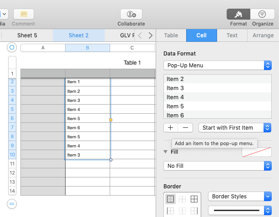Add a Comment using the toolbar icon
This screenshot has width=279, height=217.
24,15
